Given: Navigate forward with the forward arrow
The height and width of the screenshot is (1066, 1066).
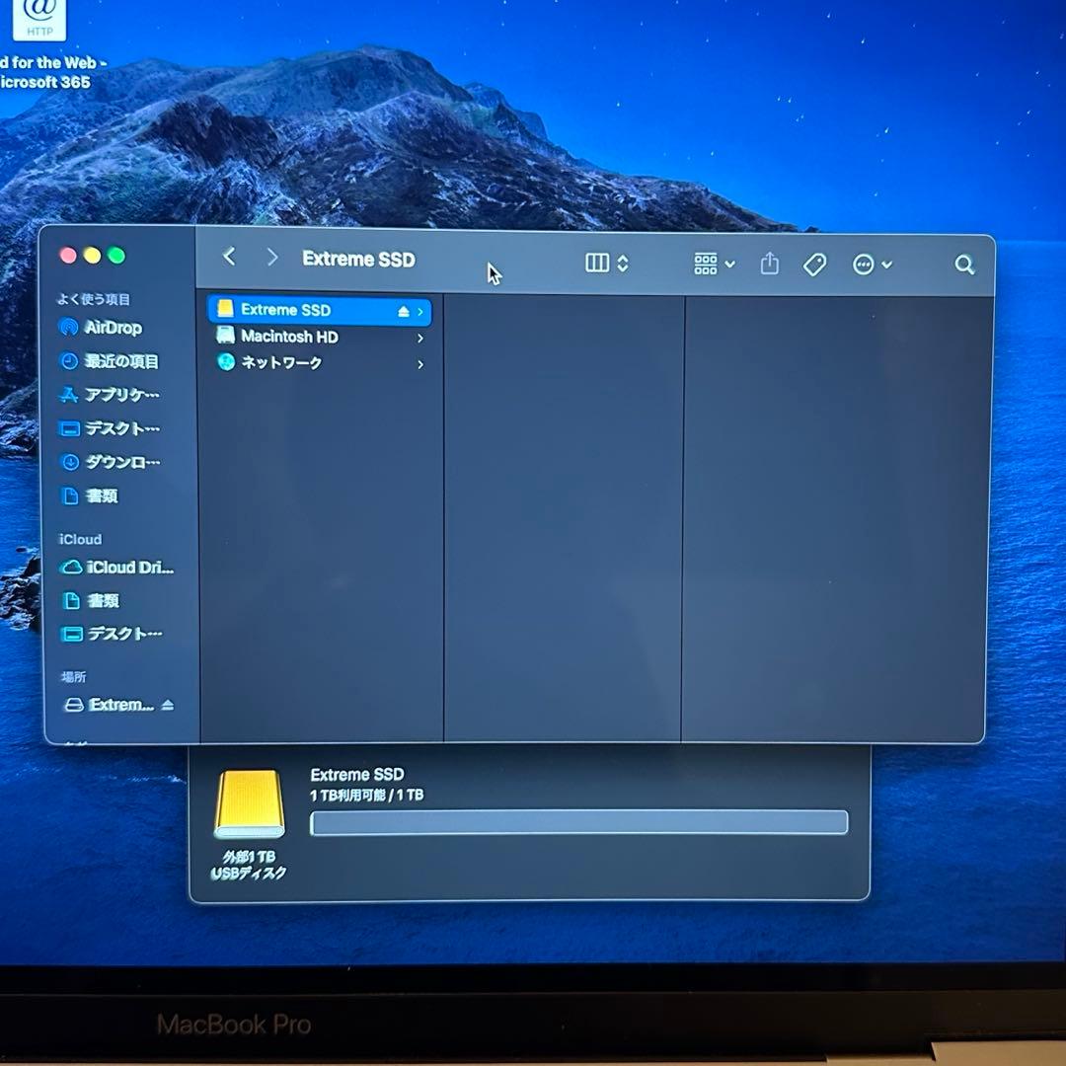Looking at the screenshot, I should click(272, 257).
